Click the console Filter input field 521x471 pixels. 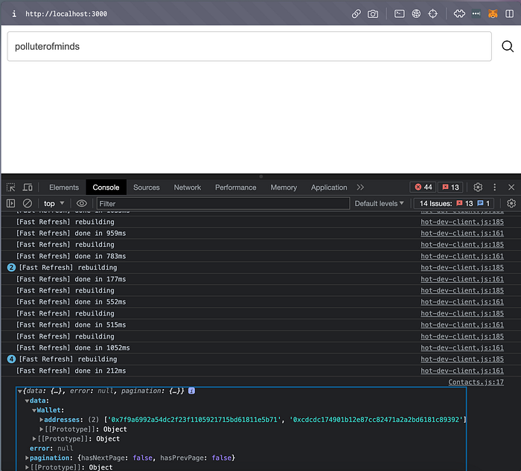click(222, 203)
